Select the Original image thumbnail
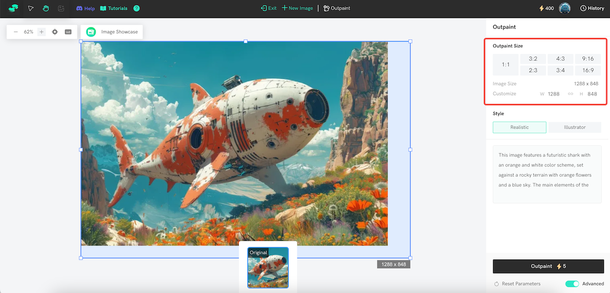 coord(268,267)
